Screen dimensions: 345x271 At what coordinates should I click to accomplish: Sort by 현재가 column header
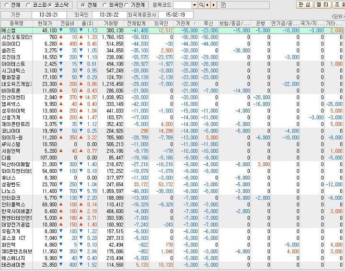[x=45, y=23]
